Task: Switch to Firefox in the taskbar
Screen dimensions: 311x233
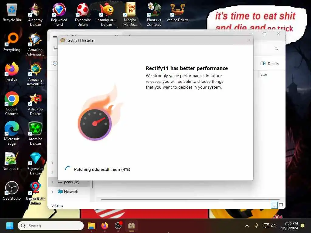Action: 105,226
